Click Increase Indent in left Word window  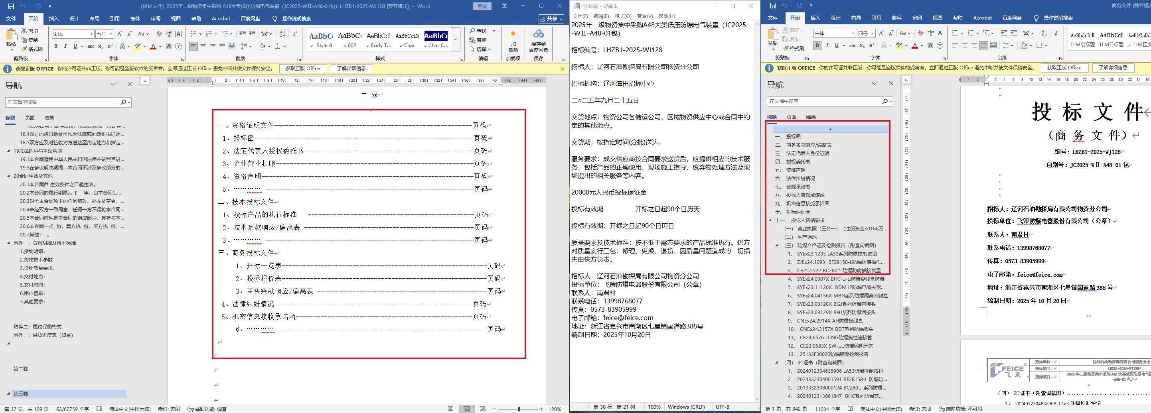click(252, 34)
